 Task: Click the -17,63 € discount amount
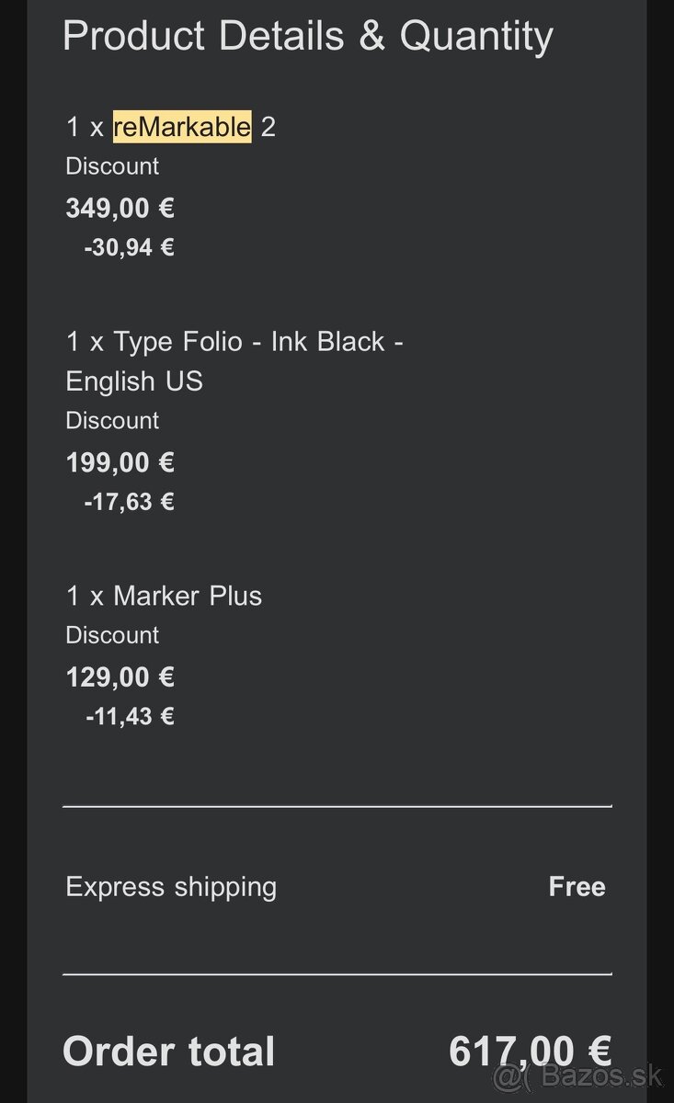[x=129, y=502]
